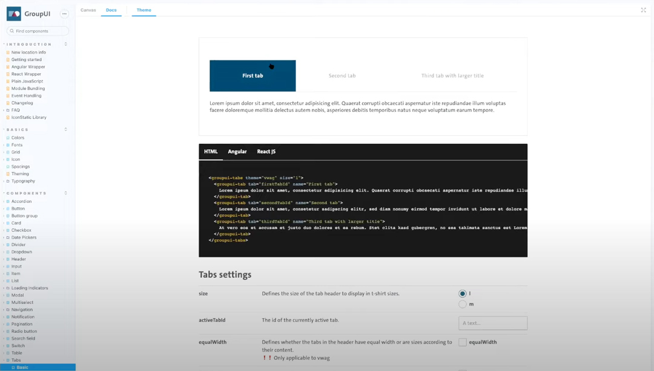The height and width of the screenshot is (371, 654).
Task: Open the sidebar ellipsis menu button
Action: [64, 14]
